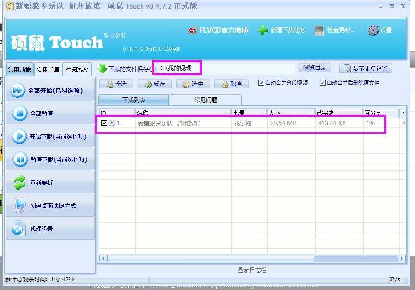Viewport: 415px width, 290px height.
Task: Click the 已完成 column header
Action: click(339, 112)
